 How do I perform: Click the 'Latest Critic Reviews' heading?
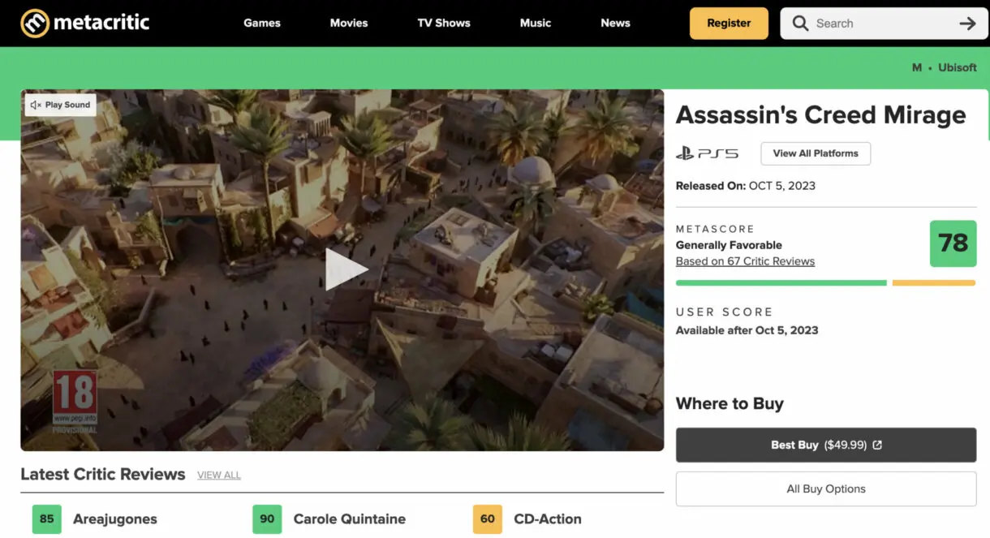103,475
